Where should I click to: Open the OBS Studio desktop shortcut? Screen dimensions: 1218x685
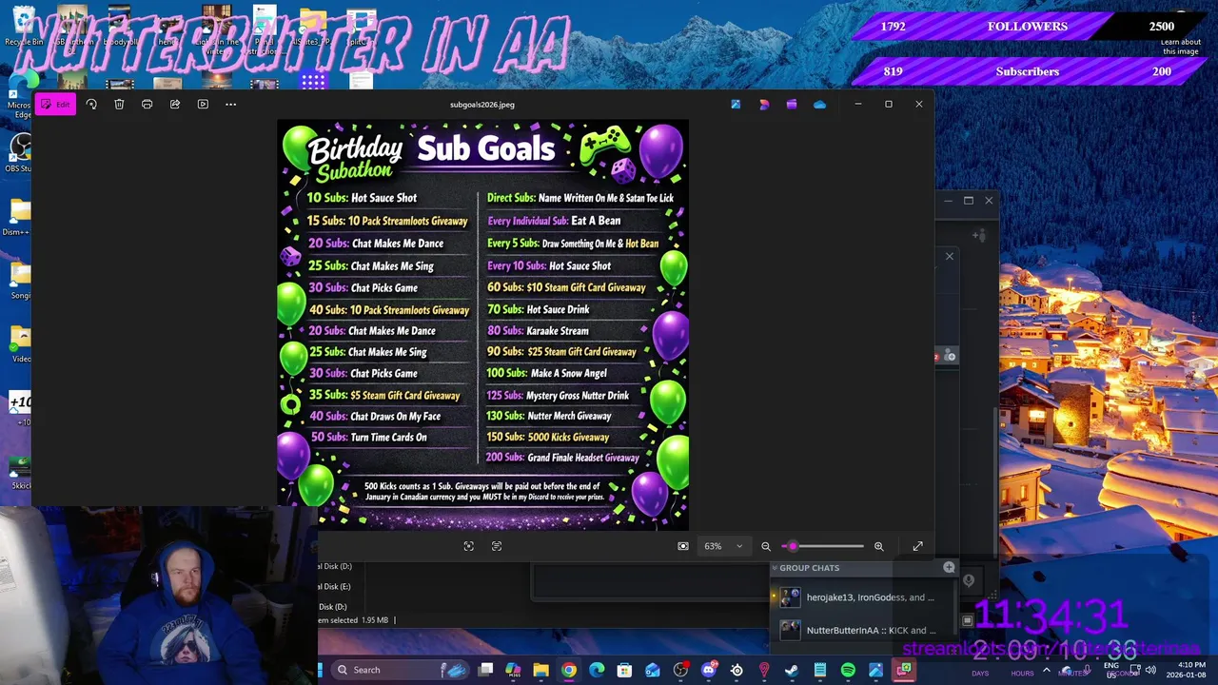pos(19,152)
